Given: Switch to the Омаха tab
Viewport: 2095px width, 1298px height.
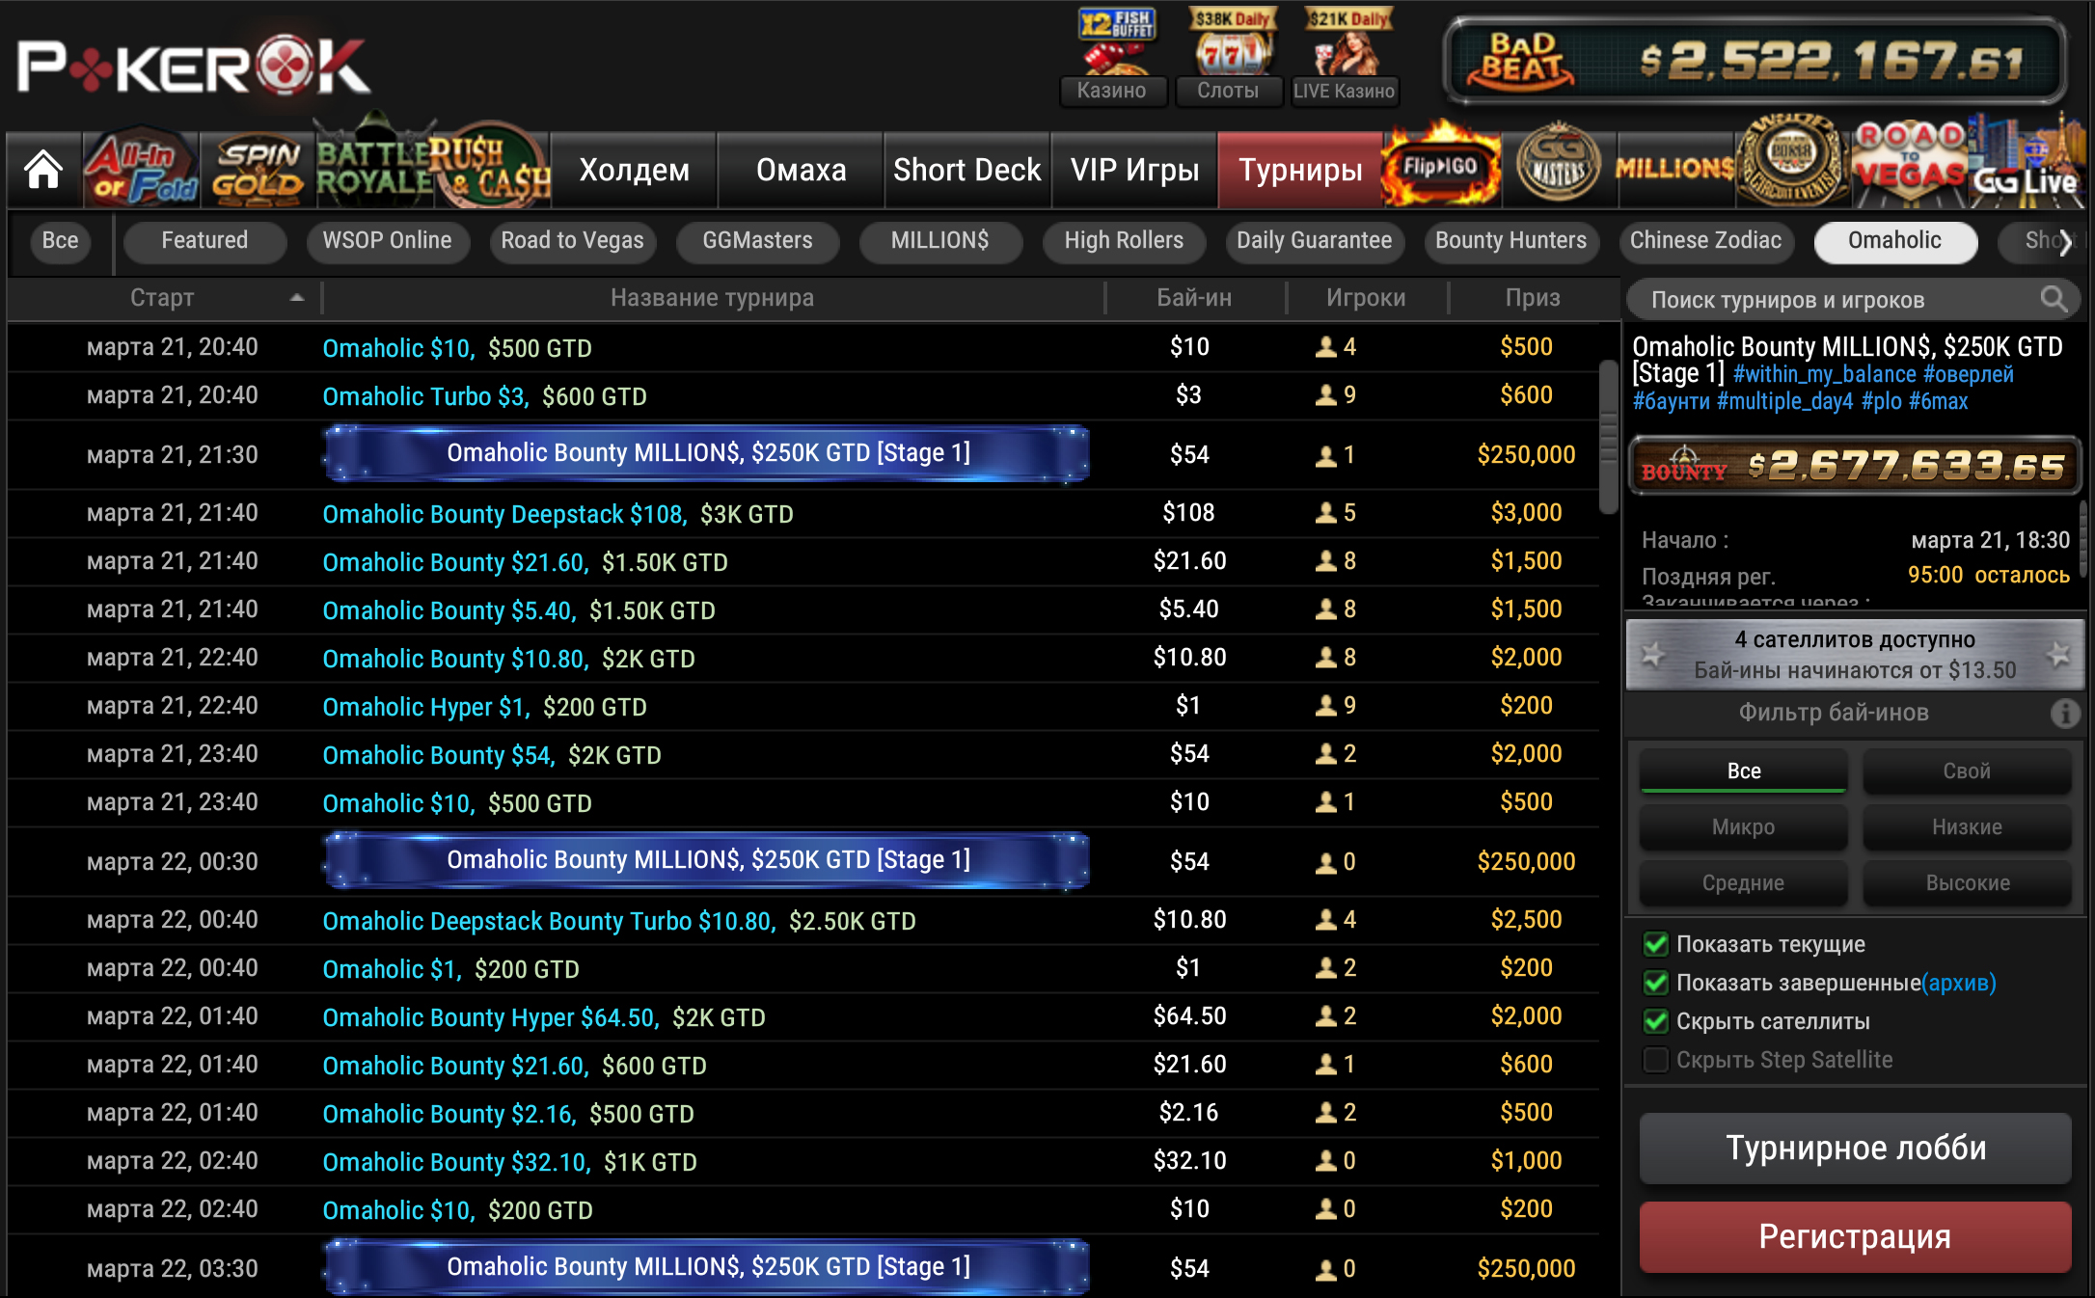Looking at the screenshot, I should tap(801, 170).
